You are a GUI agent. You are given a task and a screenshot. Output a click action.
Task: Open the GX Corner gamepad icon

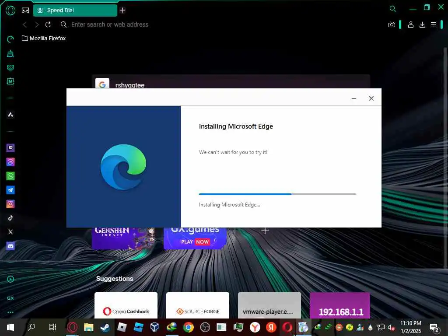[x=25, y=10]
